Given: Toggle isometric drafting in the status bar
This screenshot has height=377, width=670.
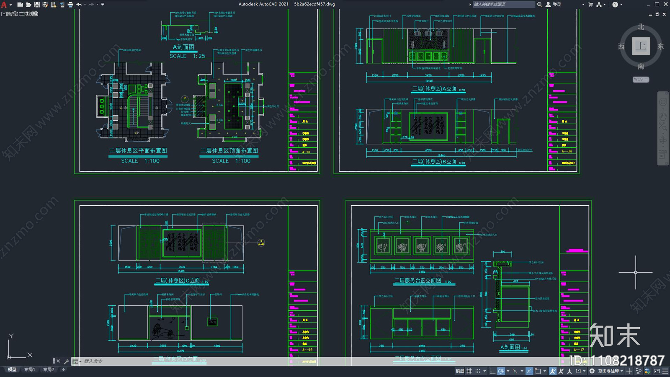Looking at the screenshot, I should click(x=515, y=371).
